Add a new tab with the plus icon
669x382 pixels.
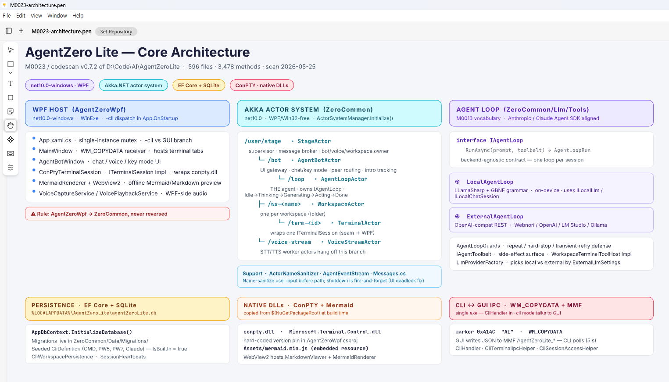point(21,31)
